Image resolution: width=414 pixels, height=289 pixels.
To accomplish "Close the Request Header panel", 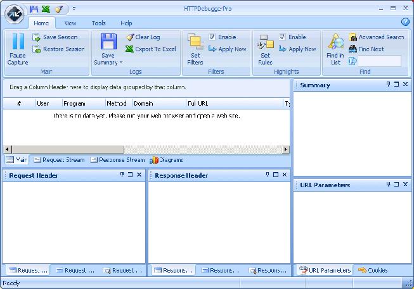I will click(139, 175).
